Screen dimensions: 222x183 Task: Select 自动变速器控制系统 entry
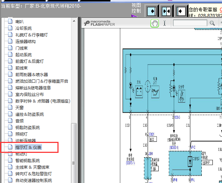pos(34,180)
